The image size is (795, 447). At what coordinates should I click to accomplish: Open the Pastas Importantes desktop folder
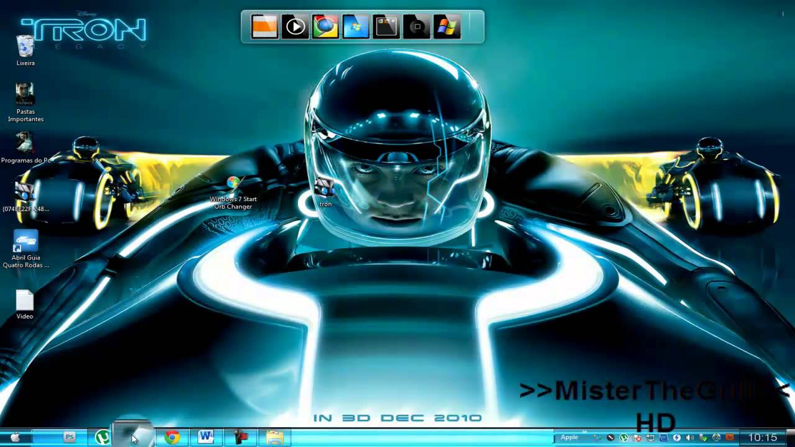point(25,102)
